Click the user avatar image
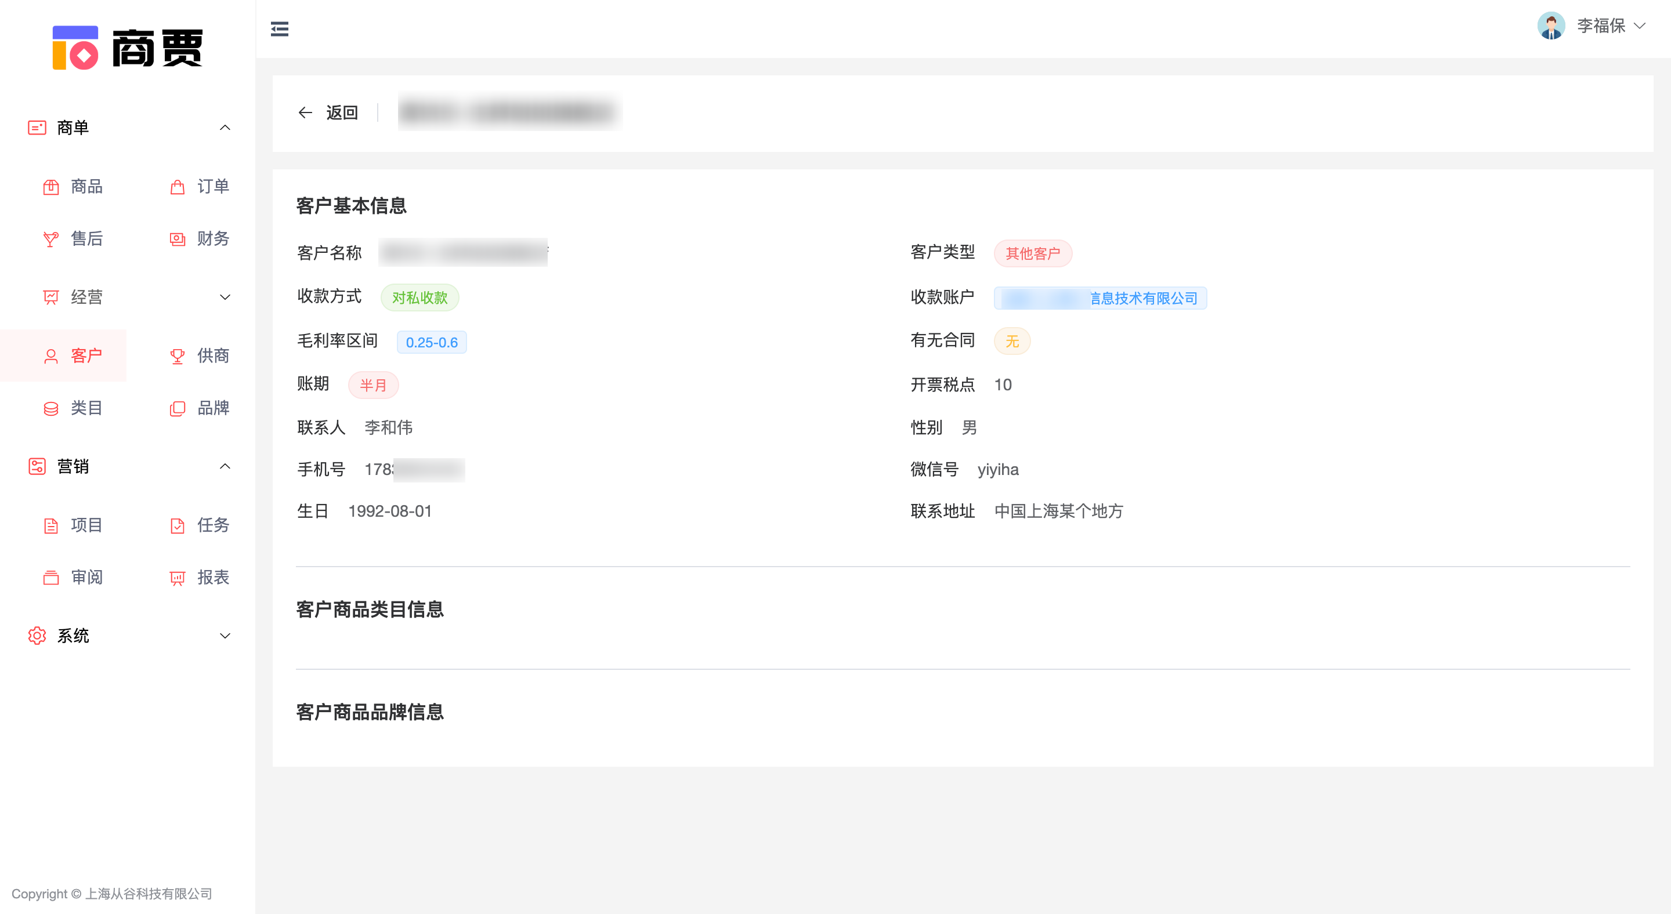The image size is (1671, 914). point(1551,26)
